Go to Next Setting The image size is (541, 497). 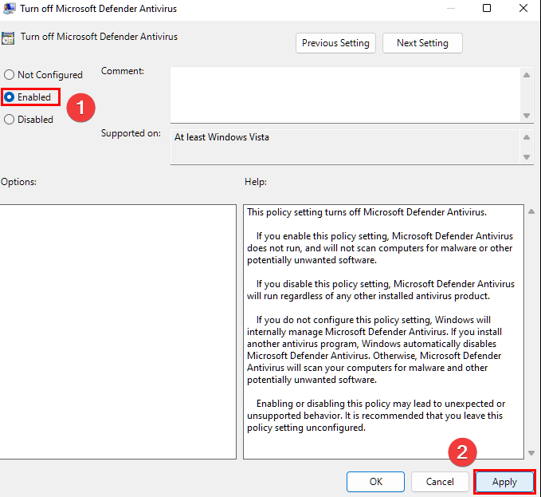pos(422,43)
